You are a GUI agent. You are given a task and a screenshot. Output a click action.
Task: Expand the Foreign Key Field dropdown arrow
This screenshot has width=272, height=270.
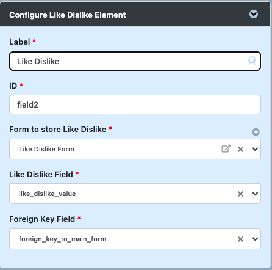[255, 239]
